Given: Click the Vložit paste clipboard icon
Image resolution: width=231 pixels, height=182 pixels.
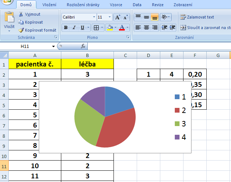Looking at the screenshot, I should (x=9, y=17).
